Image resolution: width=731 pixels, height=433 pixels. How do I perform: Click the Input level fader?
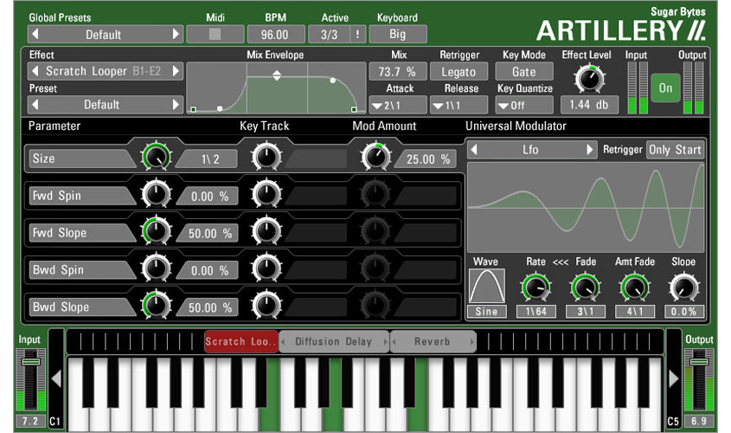point(31,361)
